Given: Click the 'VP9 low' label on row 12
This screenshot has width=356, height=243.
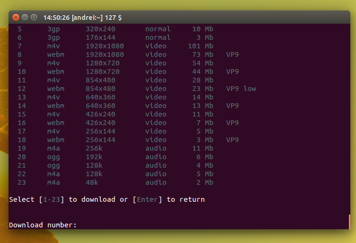Looking at the screenshot, I should click(240, 89).
